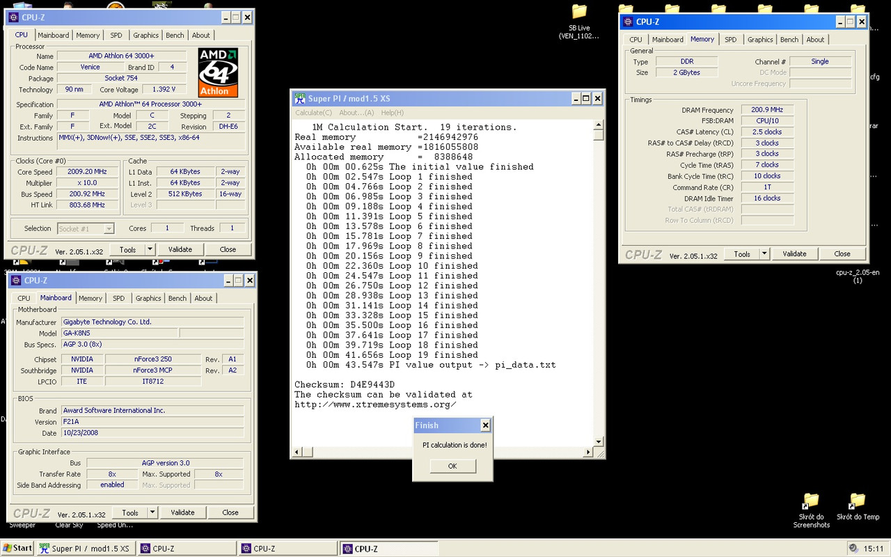891x557 pixels.
Task: Click the CAS# Latency value '2.5 clocks'
Action: [x=767, y=132]
